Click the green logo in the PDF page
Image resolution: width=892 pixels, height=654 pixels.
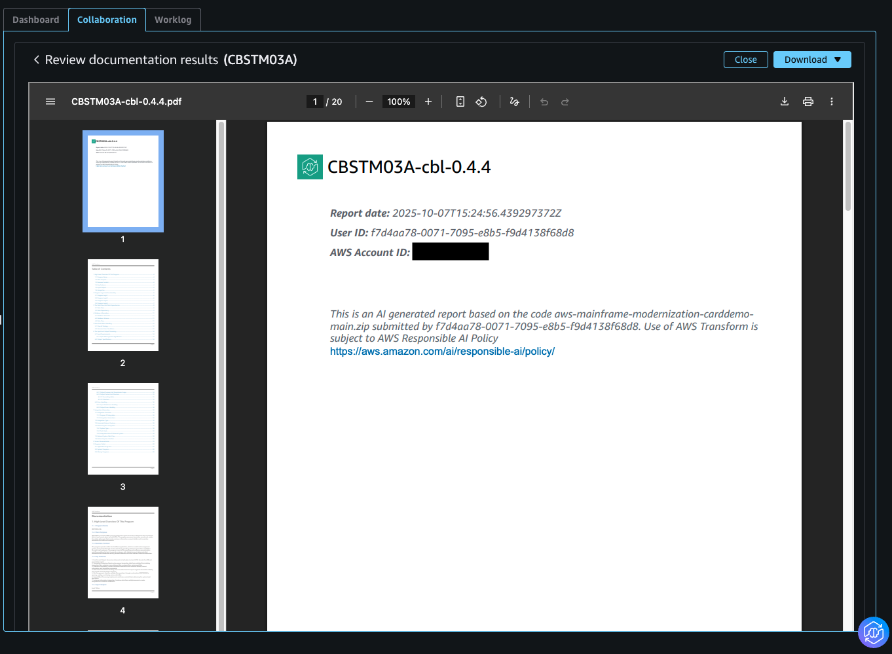[310, 167]
